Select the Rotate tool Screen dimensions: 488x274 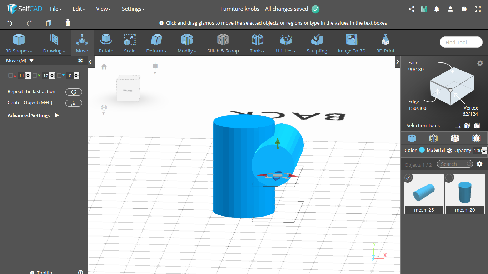tap(106, 43)
